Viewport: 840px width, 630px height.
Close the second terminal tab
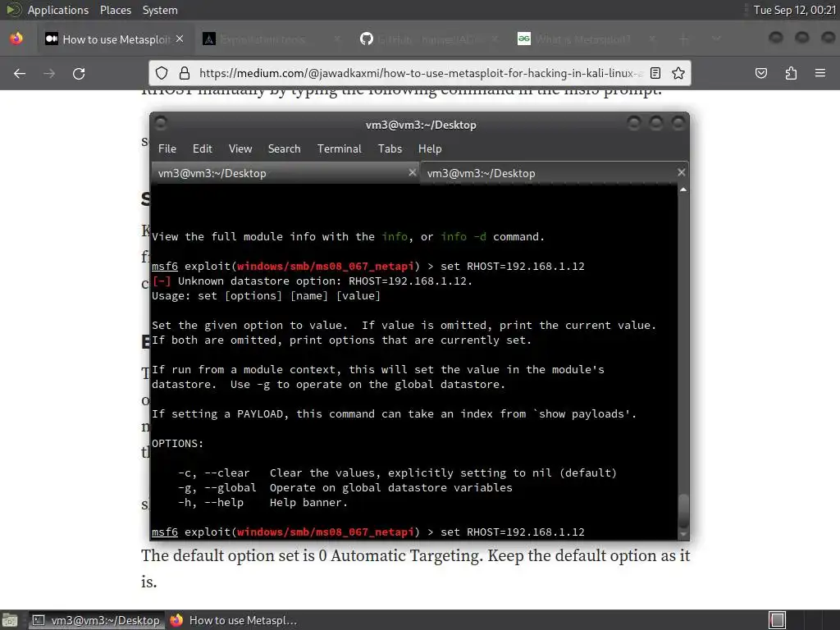click(681, 172)
